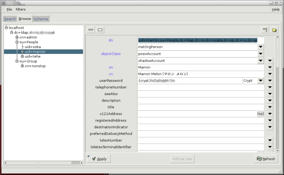Screen dimensions: 284x175
Task: Click the description input field
Action: (x=200, y=101)
